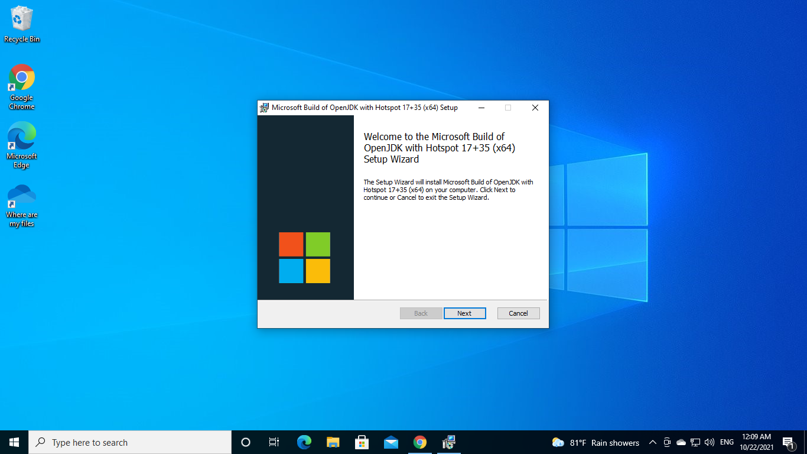Open the Recycle Bin desktop icon

pyautogui.click(x=22, y=25)
